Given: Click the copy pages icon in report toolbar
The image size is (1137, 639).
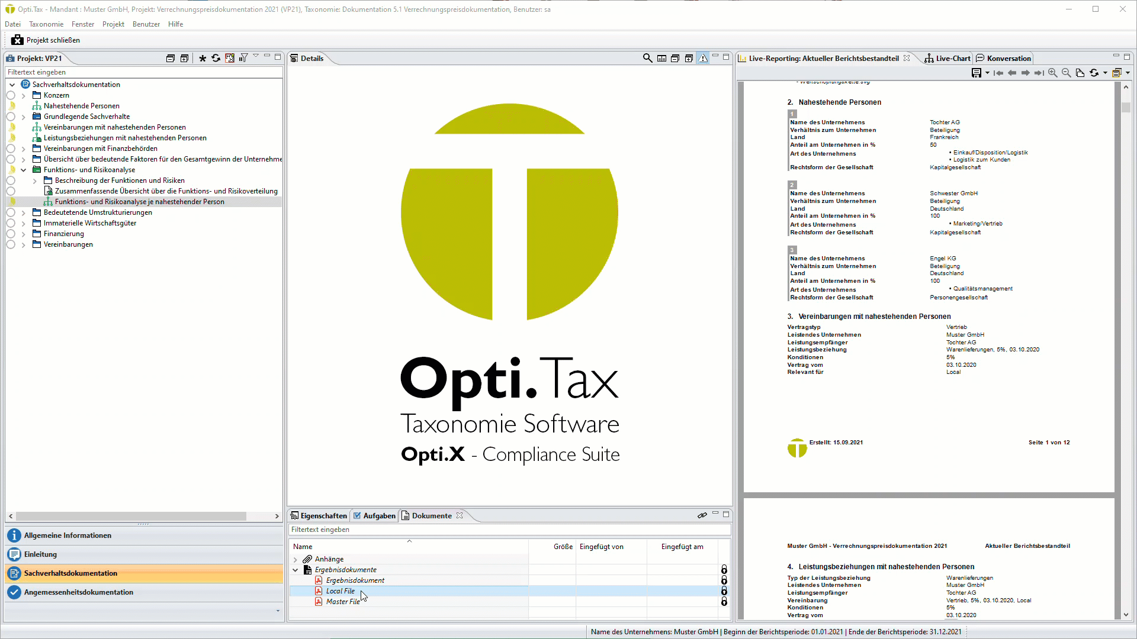Looking at the screenshot, I should tap(1080, 73).
